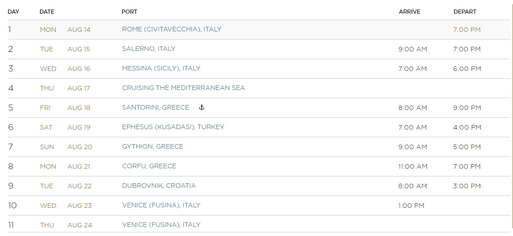Open the Dubrovnik, Croatia port link
Screen dimensions: 513x236
coord(159,186)
